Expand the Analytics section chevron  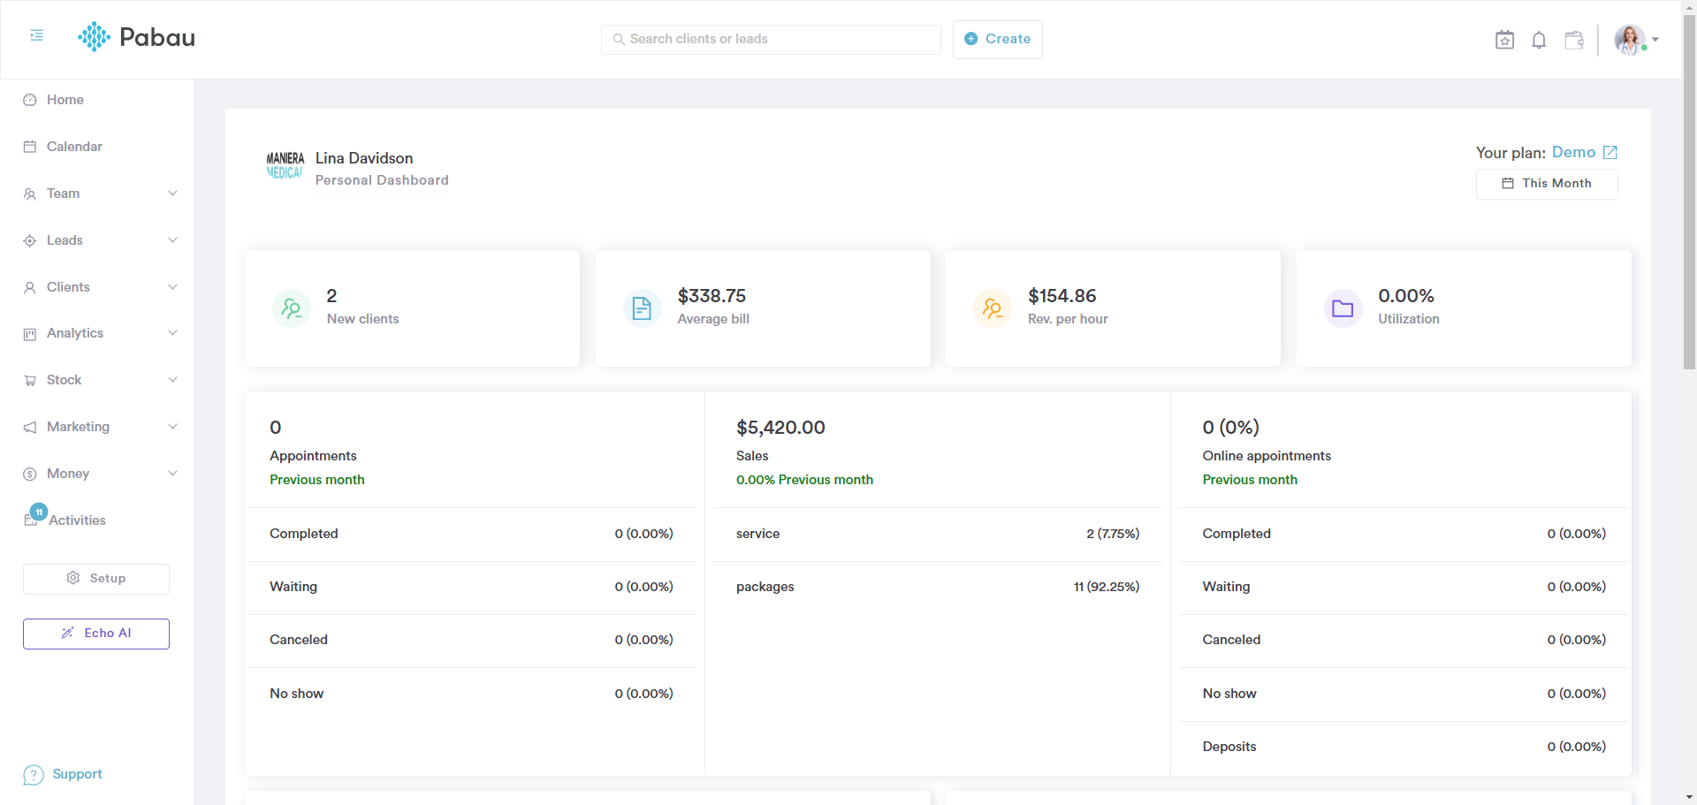click(x=172, y=333)
